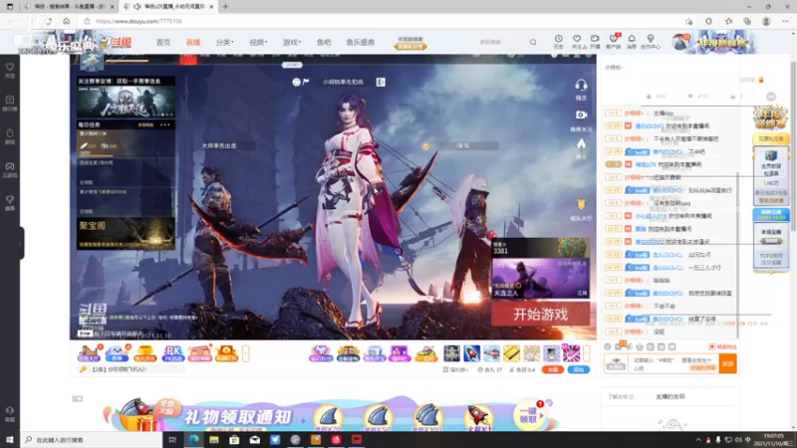This screenshot has height=448, width=797.
Task: Expand the left activity icon list arrow
Action: [x=245, y=353]
